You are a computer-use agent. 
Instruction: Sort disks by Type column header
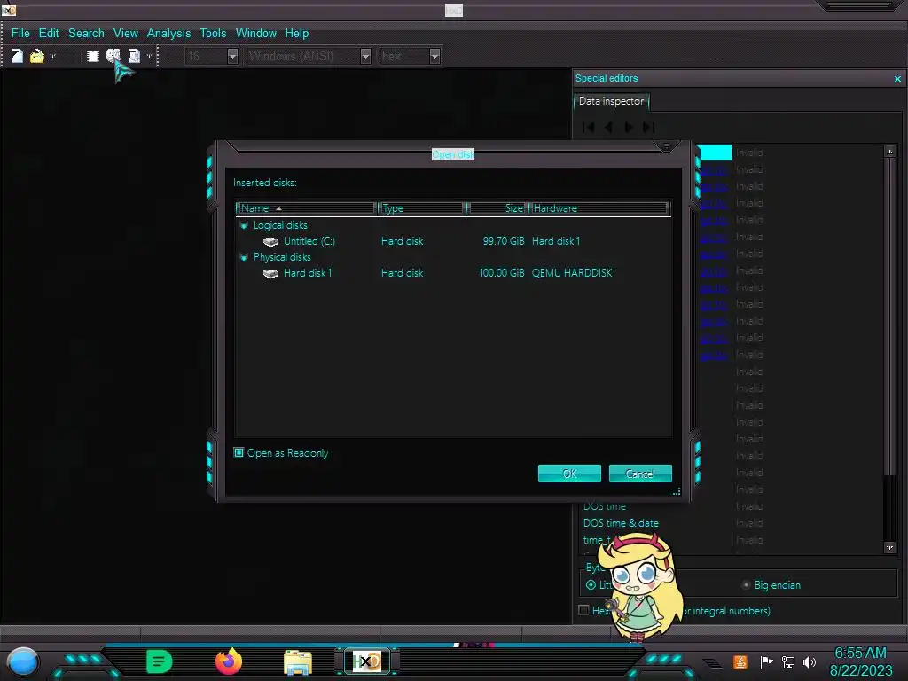click(421, 208)
